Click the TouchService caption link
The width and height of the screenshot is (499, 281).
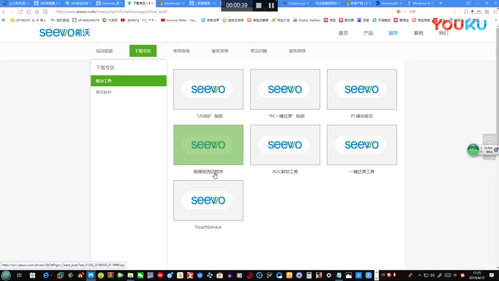tap(208, 227)
